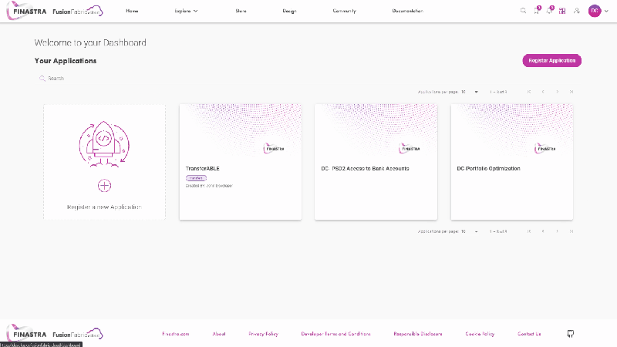This screenshot has width=617, height=347.
Task: Open the dashboard apps grid icon
Action: (x=562, y=11)
